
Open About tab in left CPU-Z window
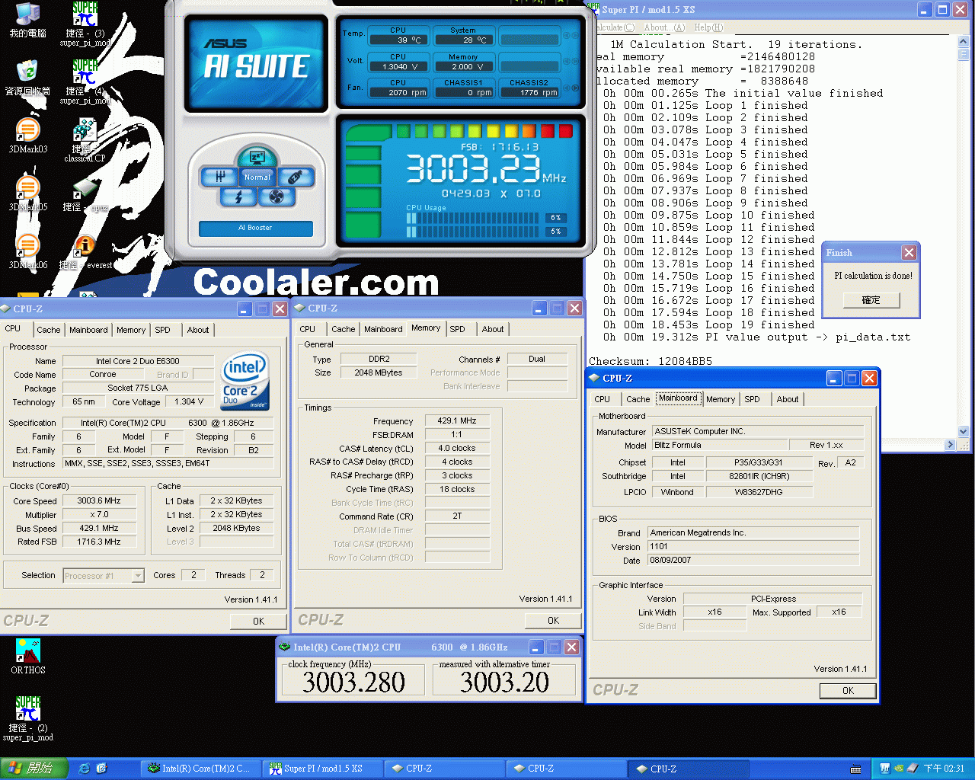pyautogui.click(x=198, y=330)
